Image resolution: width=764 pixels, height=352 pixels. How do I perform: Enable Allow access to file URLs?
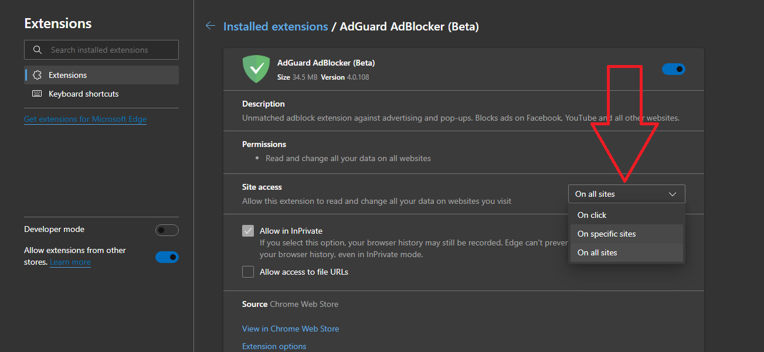point(248,272)
